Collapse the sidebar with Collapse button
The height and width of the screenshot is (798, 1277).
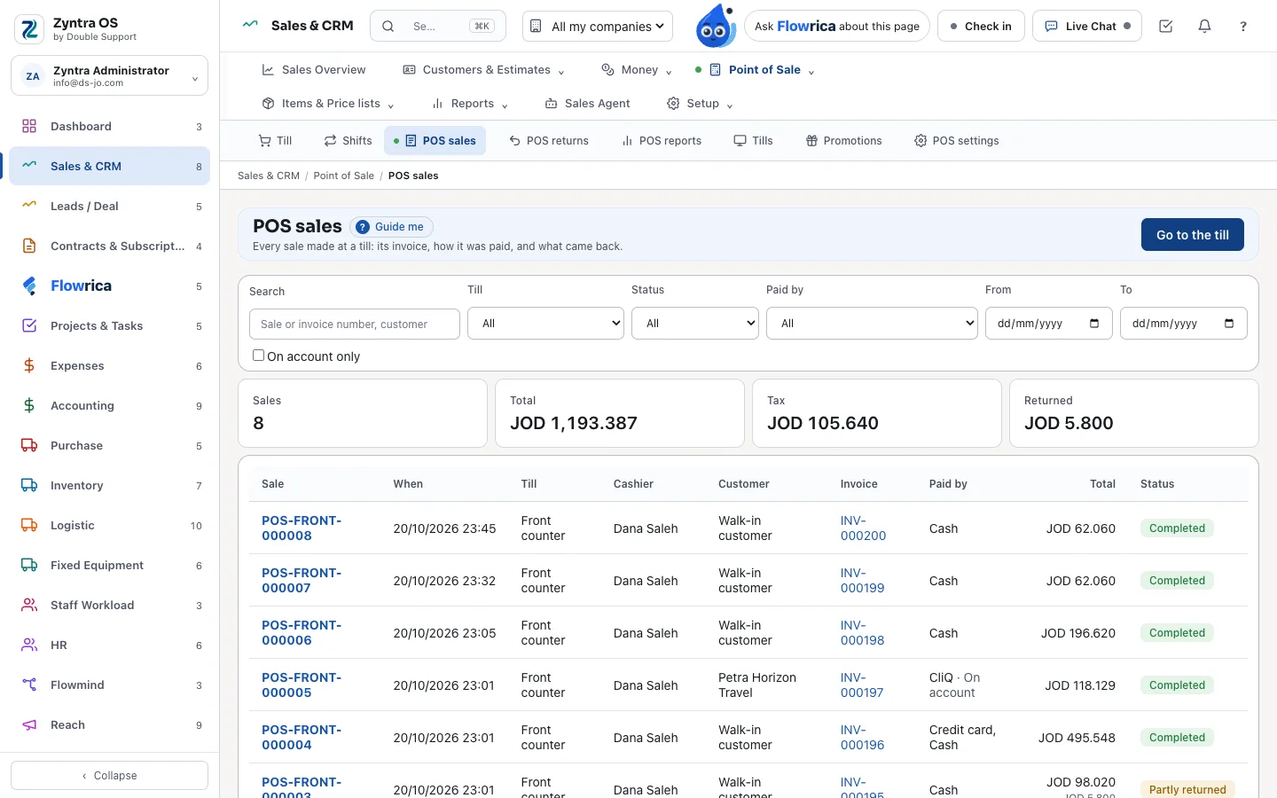click(x=109, y=776)
